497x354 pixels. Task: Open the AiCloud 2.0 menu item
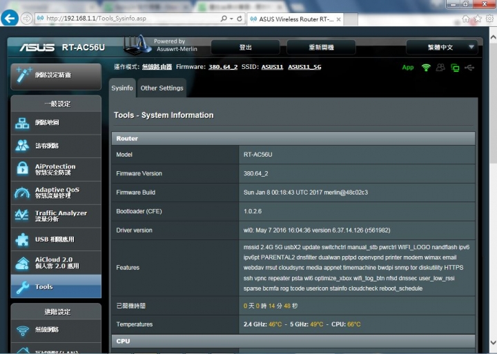pos(56,263)
